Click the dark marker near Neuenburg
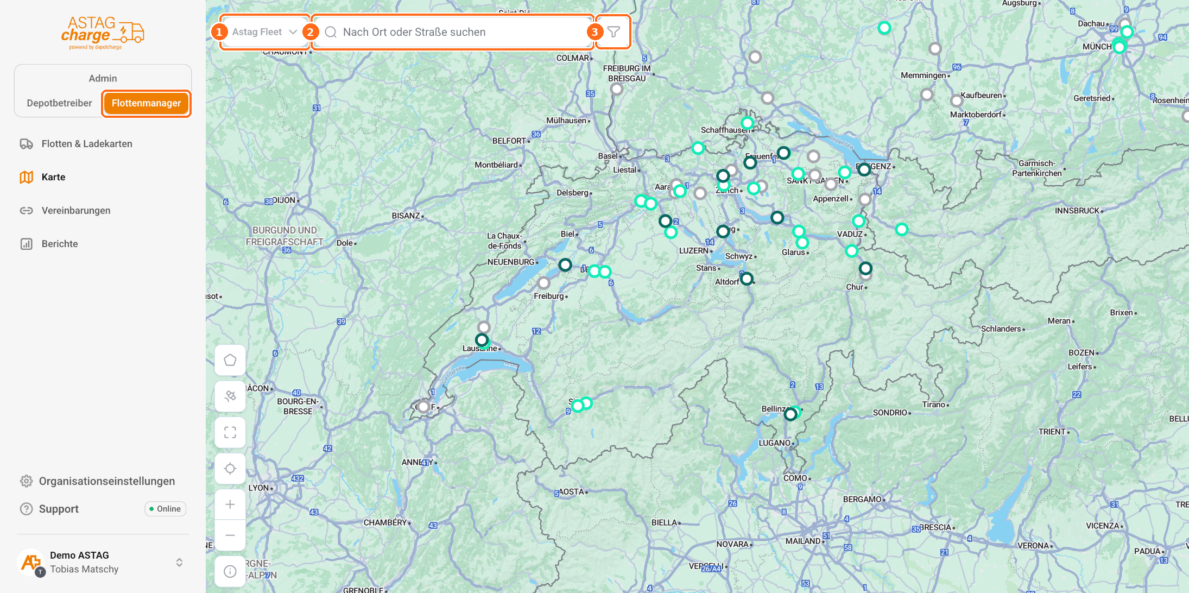The image size is (1189, 593). [x=565, y=265]
